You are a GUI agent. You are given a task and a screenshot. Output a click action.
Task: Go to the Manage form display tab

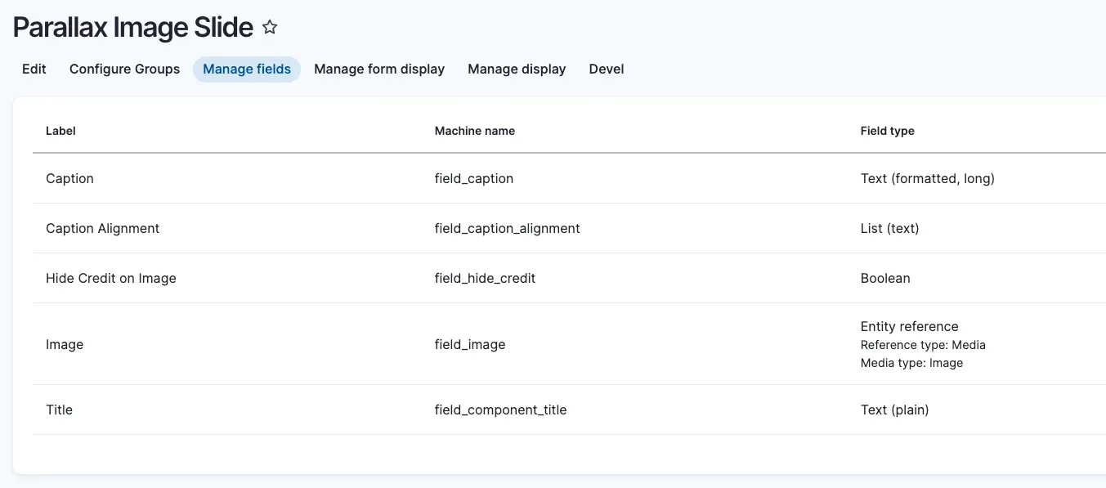coord(379,69)
